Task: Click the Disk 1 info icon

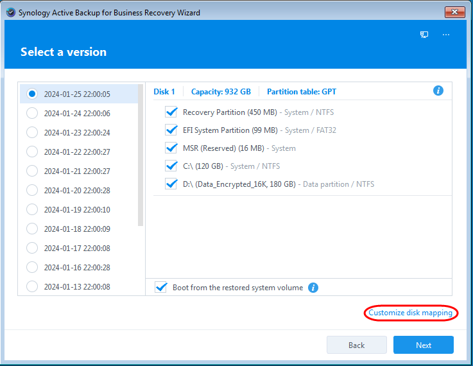Action: point(438,91)
